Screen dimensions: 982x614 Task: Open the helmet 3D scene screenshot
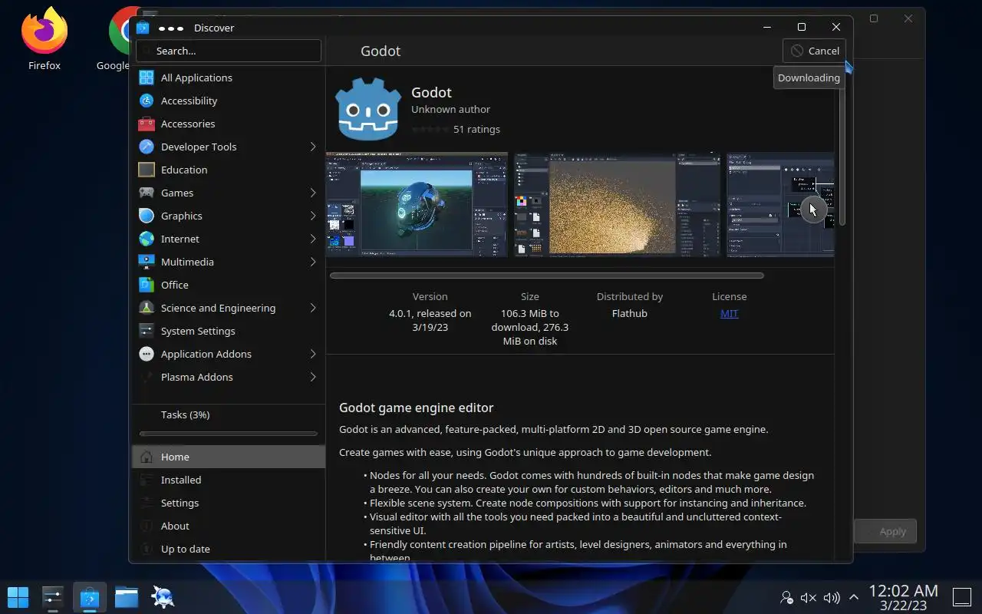coord(417,204)
